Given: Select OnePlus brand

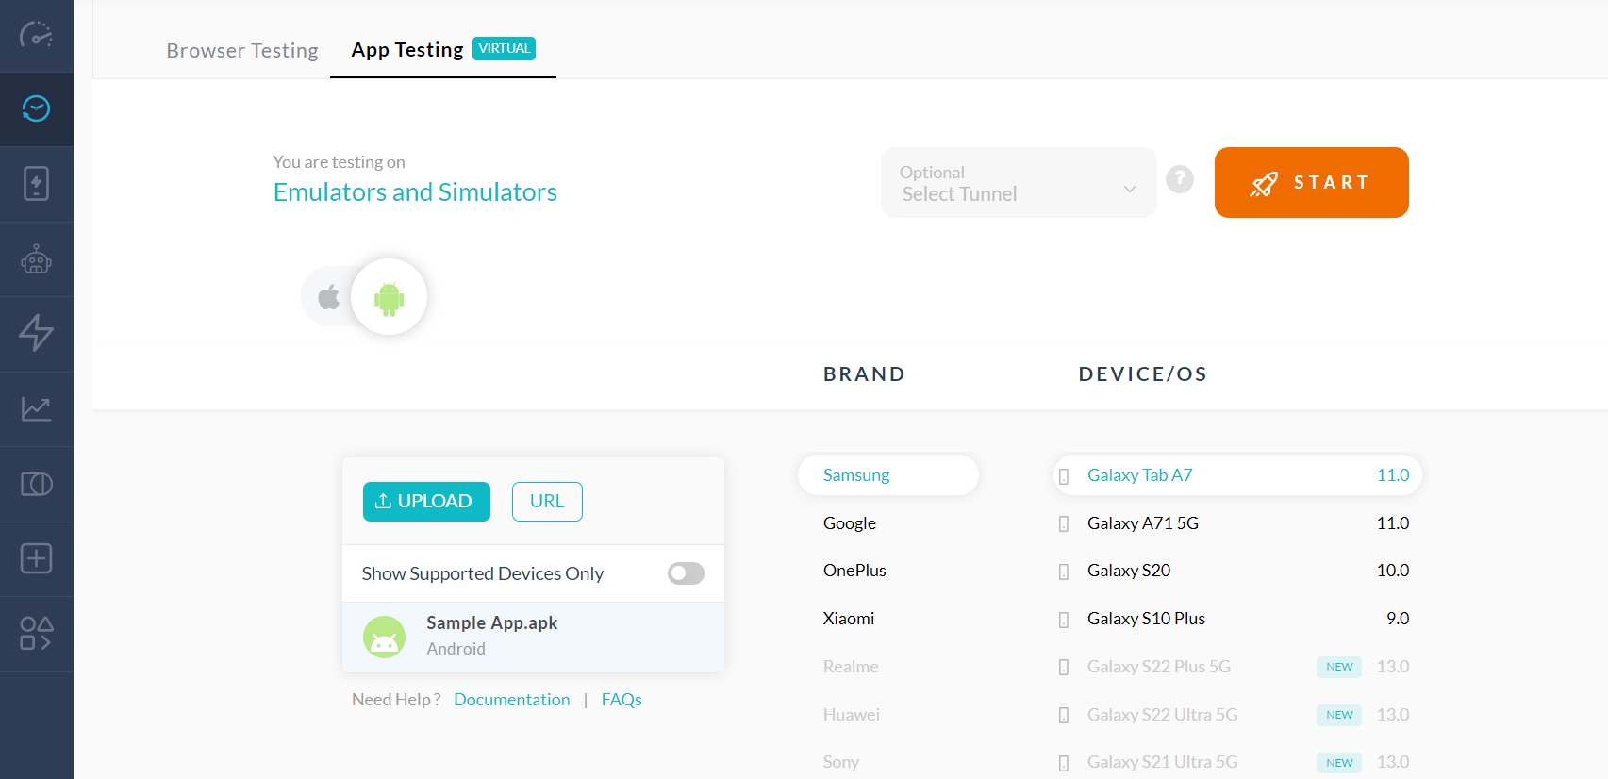Looking at the screenshot, I should (854, 571).
